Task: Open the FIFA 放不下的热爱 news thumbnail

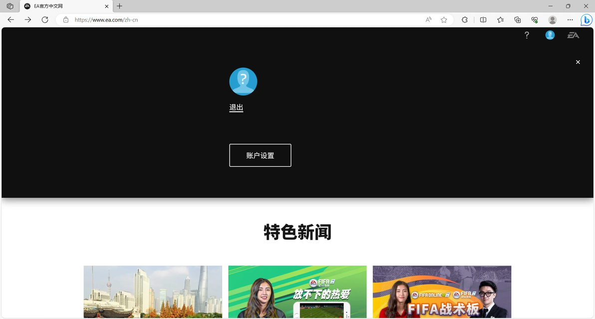Action: tap(297, 292)
